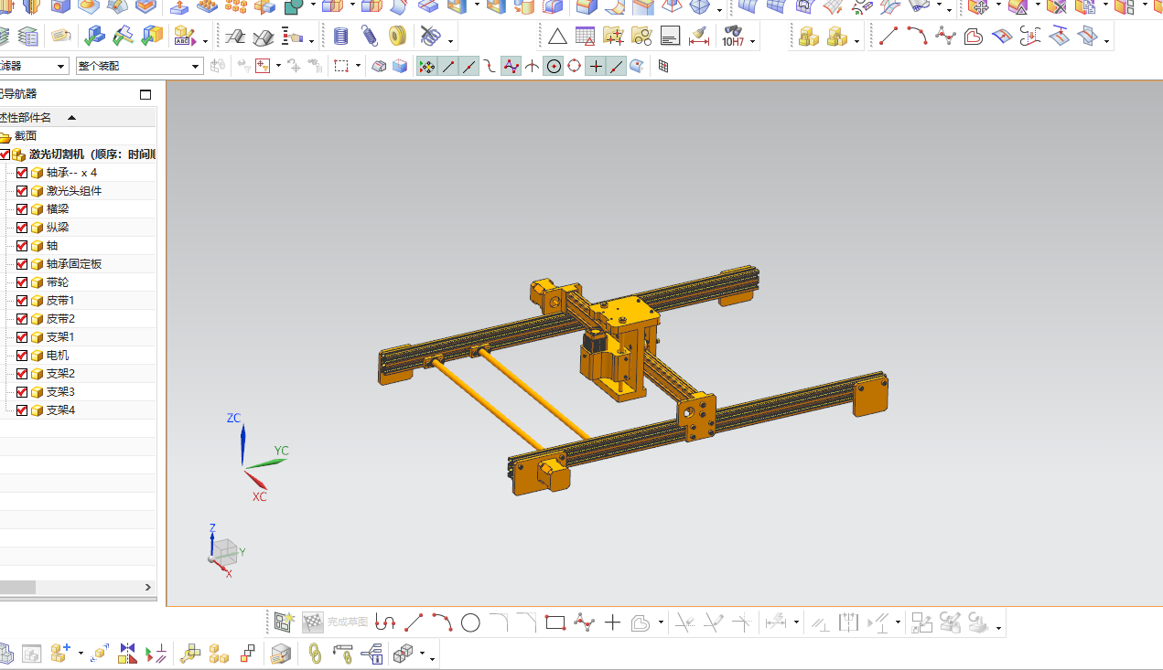
Task: Click the helical spring icon in toolbar
Action: pos(341,37)
